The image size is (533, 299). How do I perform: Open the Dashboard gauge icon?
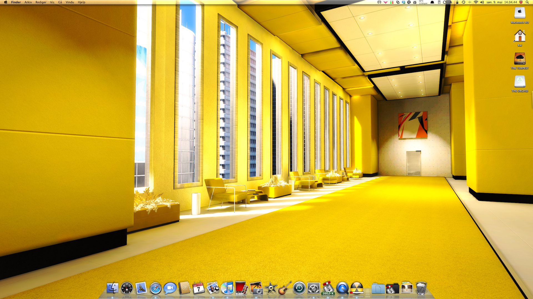tap(127, 288)
